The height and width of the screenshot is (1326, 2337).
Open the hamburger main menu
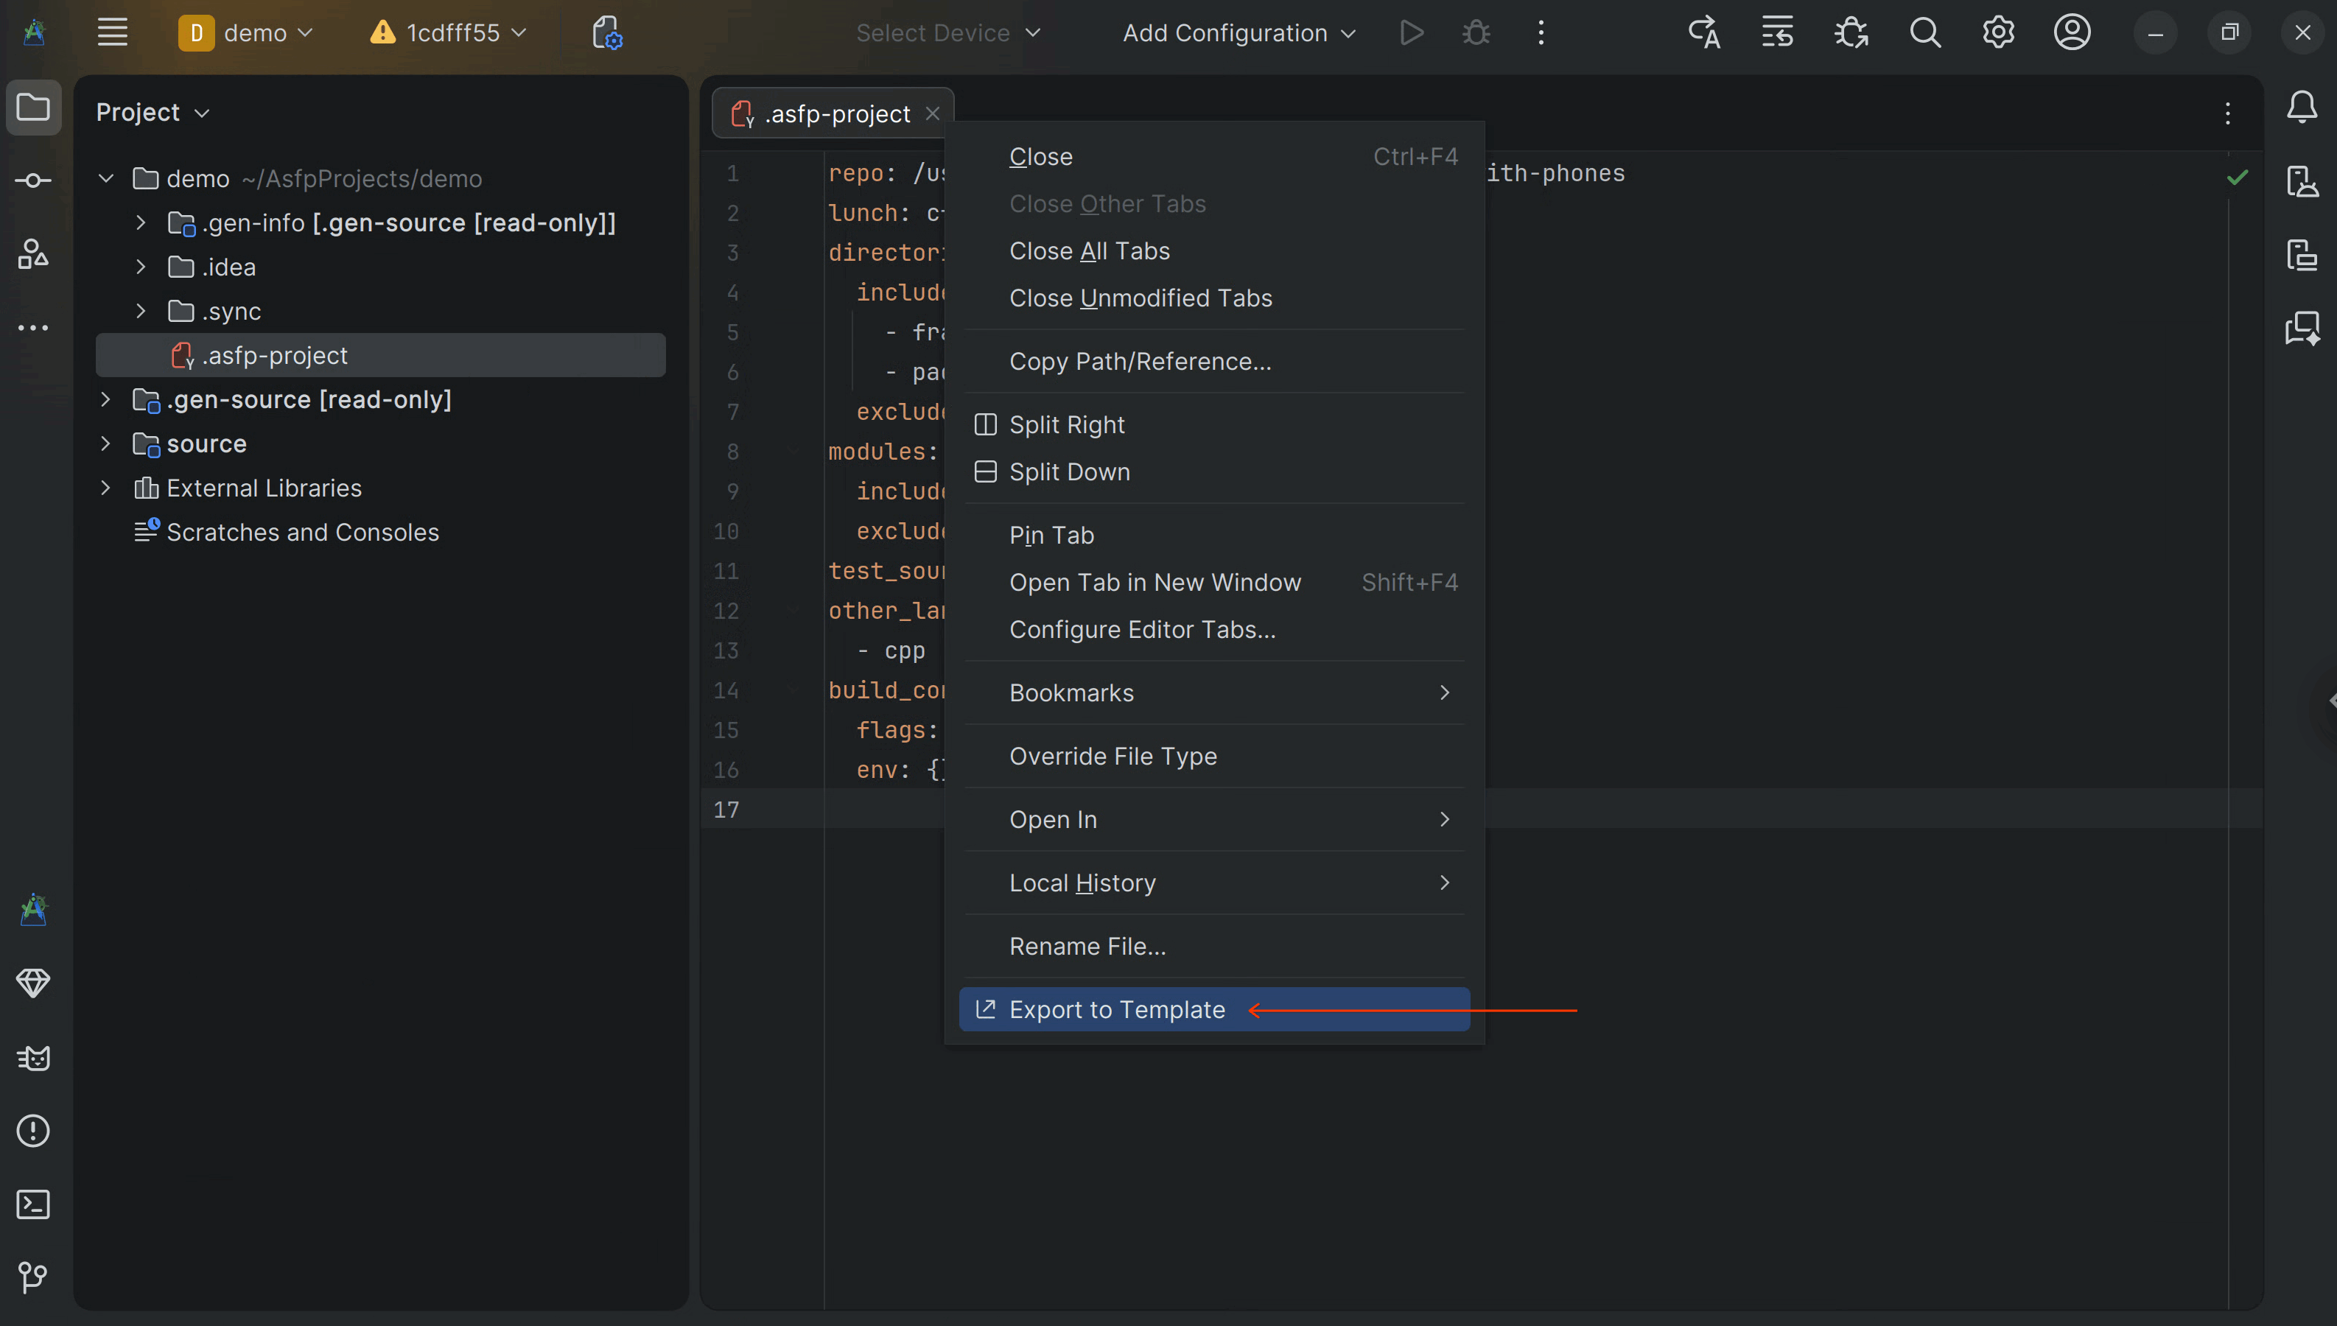pyautogui.click(x=113, y=33)
